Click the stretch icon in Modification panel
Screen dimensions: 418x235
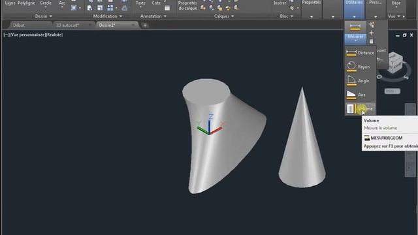pyautogui.click(x=89, y=8)
